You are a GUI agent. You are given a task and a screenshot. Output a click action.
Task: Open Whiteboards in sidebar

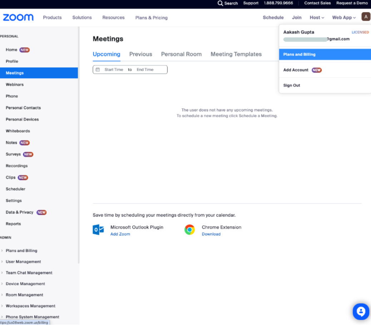[x=18, y=131]
